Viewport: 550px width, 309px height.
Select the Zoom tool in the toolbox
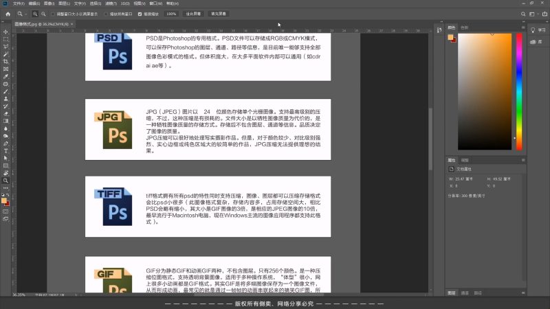[5, 181]
